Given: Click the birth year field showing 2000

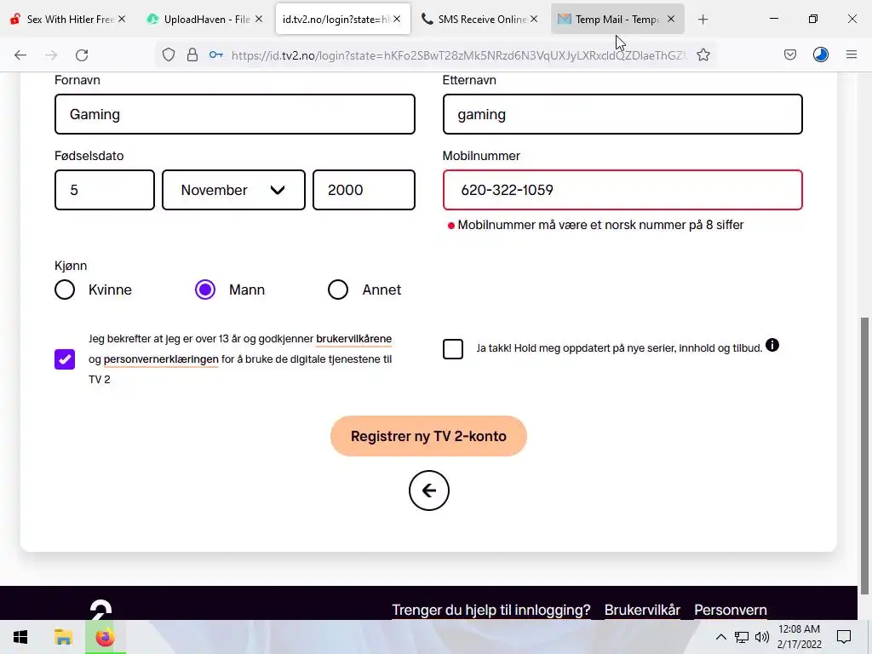Looking at the screenshot, I should pyautogui.click(x=364, y=190).
